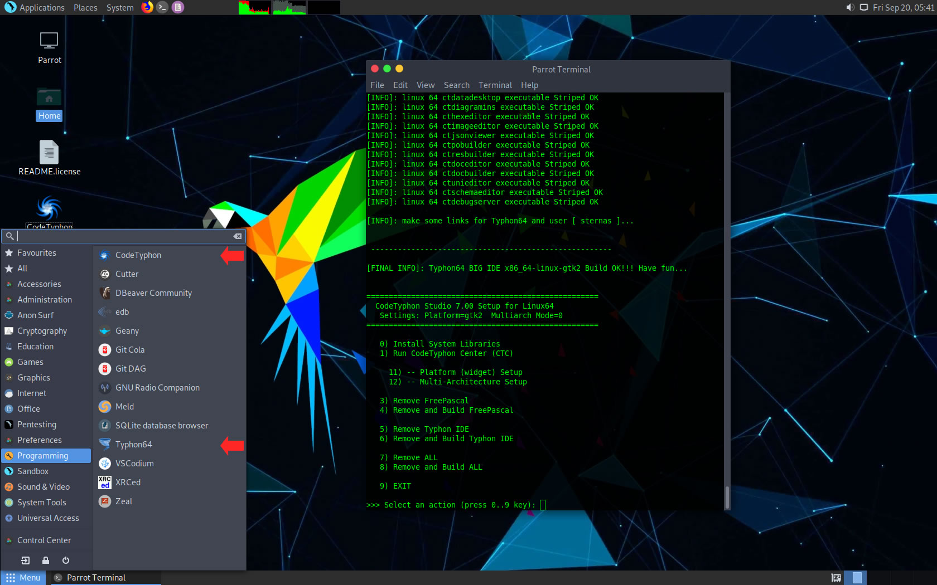Click the purple notes launcher in top panel

point(178,7)
